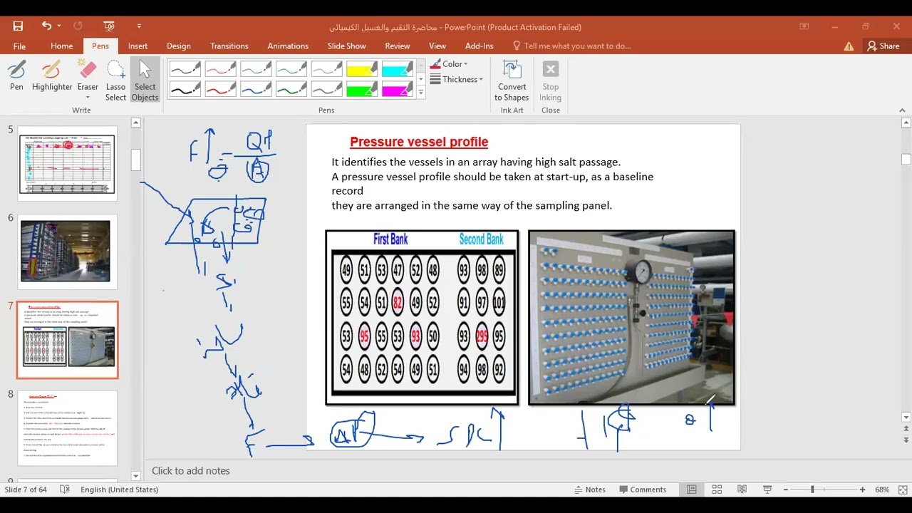The height and width of the screenshot is (513, 912).
Task: Choose the Highlighter tool
Action: pos(52,77)
